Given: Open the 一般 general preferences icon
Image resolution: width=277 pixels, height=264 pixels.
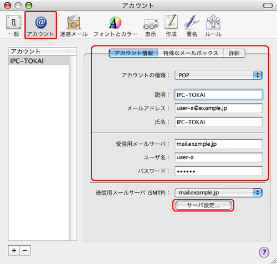Looking at the screenshot, I should (x=13, y=26).
